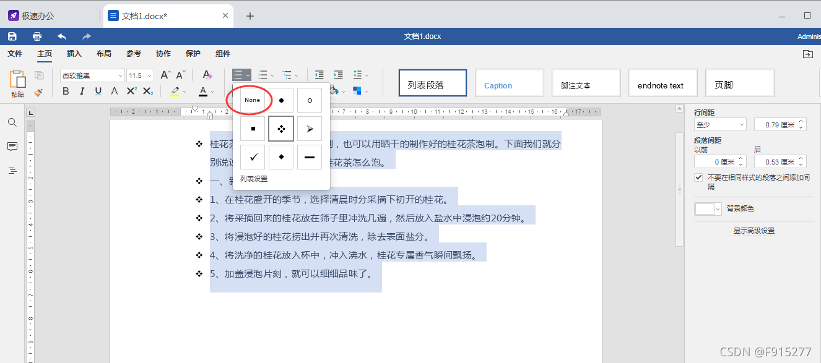Screen dimensions: 821x363
Task: Apply the Caption style
Action: 510,83
